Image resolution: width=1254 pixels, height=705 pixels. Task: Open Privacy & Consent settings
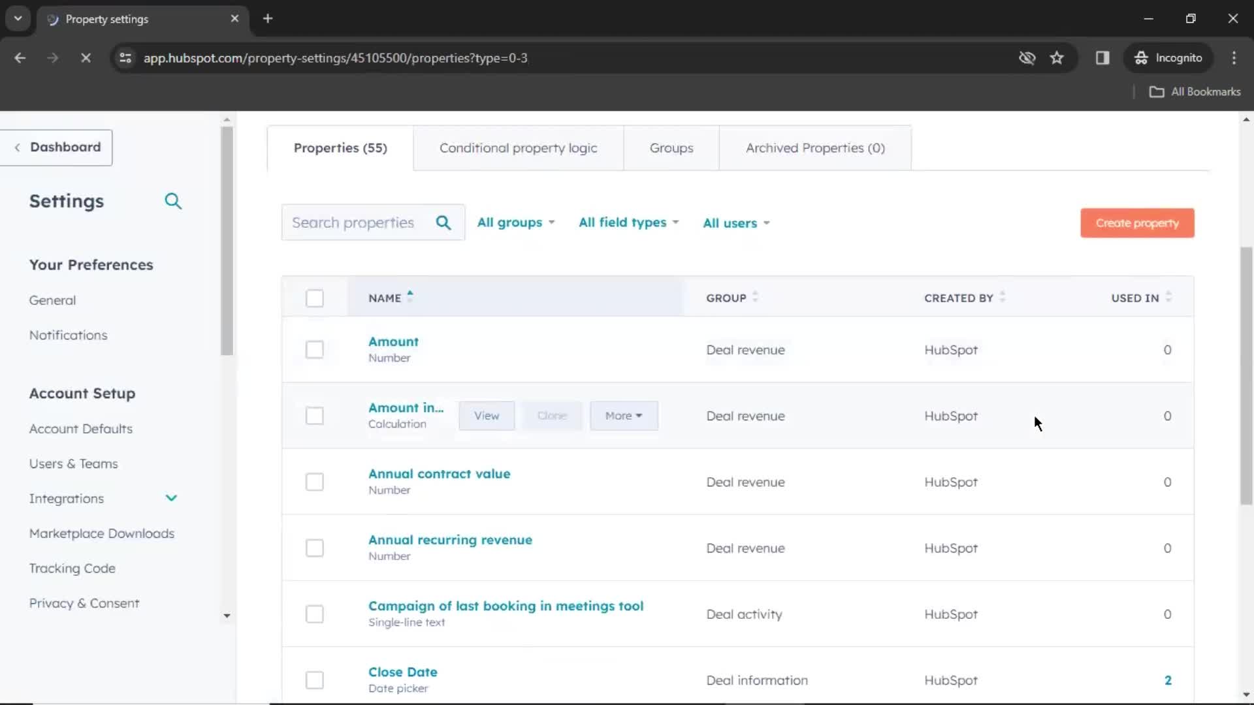click(84, 604)
